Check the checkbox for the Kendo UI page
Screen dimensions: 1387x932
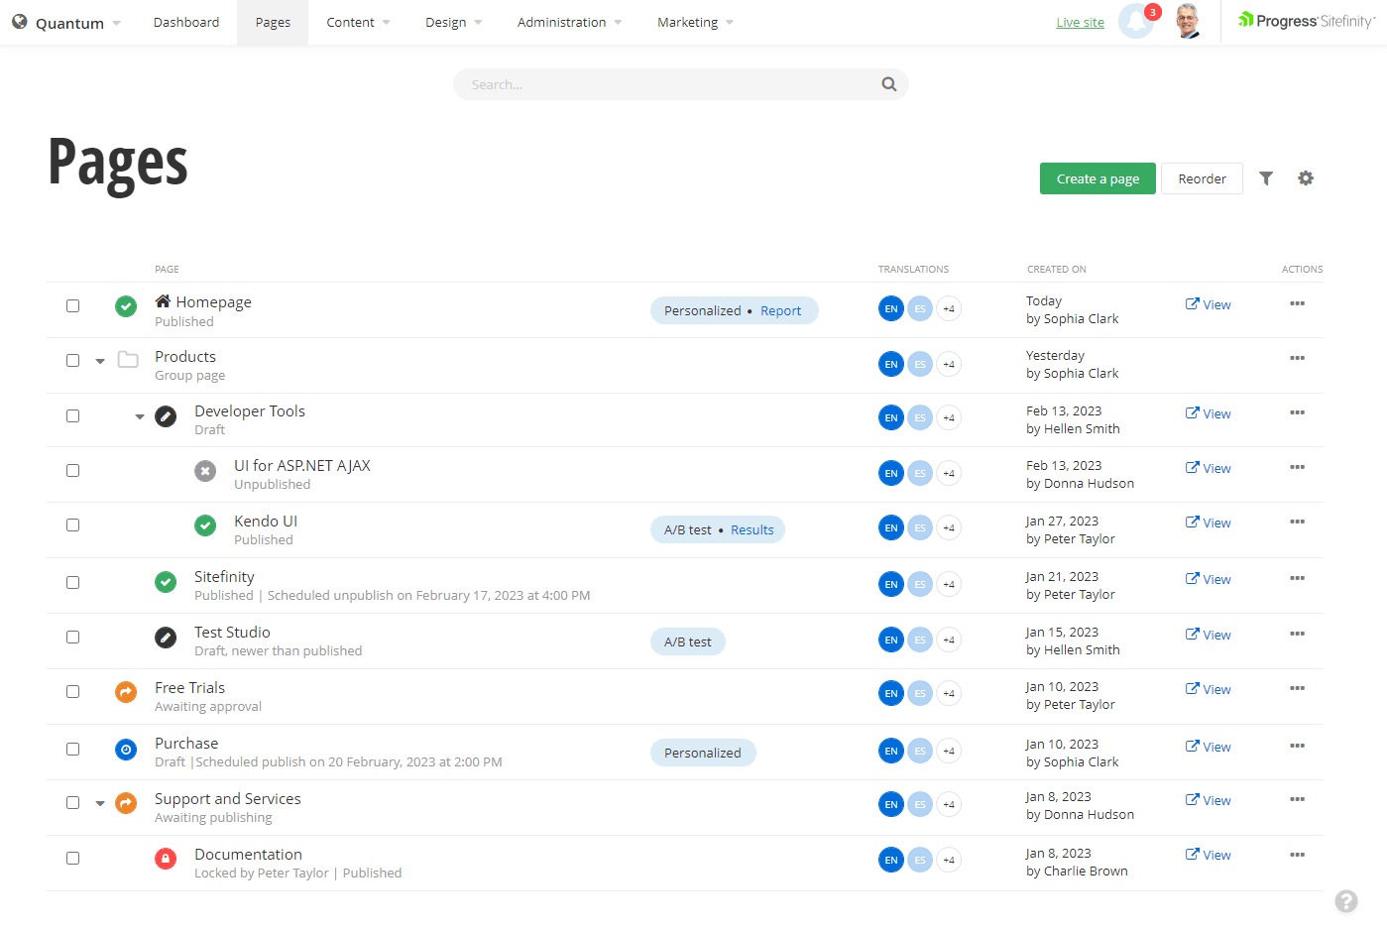72,525
